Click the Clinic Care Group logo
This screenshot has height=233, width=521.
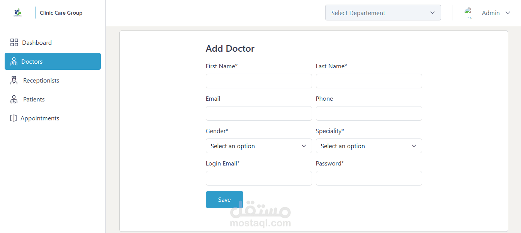pyautogui.click(x=17, y=13)
